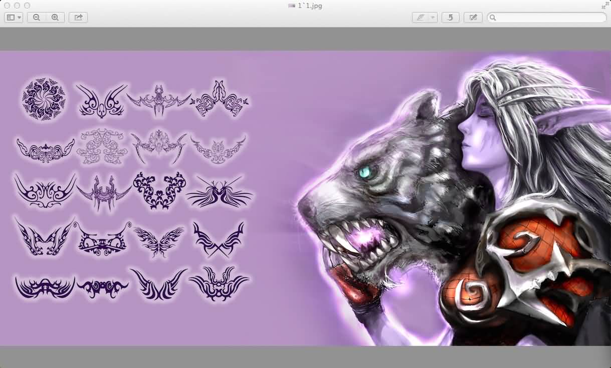Click the 1`1.jpg window title

(310, 5)
